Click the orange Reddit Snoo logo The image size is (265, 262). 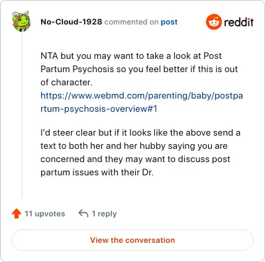point(213,22)
